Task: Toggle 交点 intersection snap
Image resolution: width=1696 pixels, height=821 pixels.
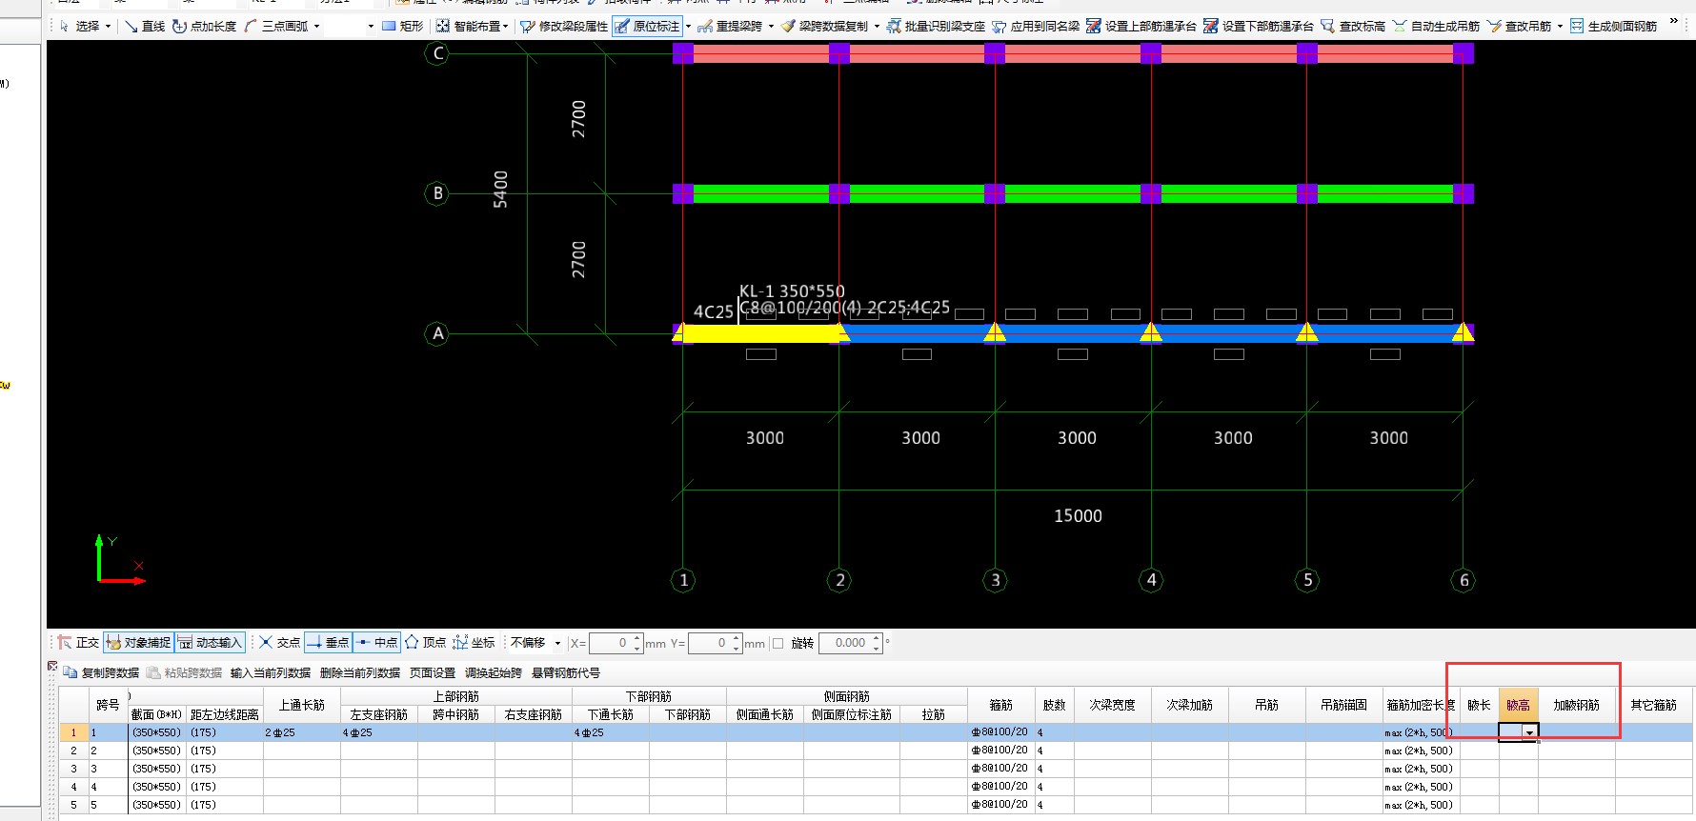Action: [x=279, y=643]
